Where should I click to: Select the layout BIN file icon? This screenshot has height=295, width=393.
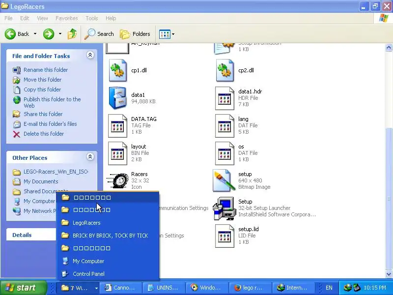tap(117, 153)
